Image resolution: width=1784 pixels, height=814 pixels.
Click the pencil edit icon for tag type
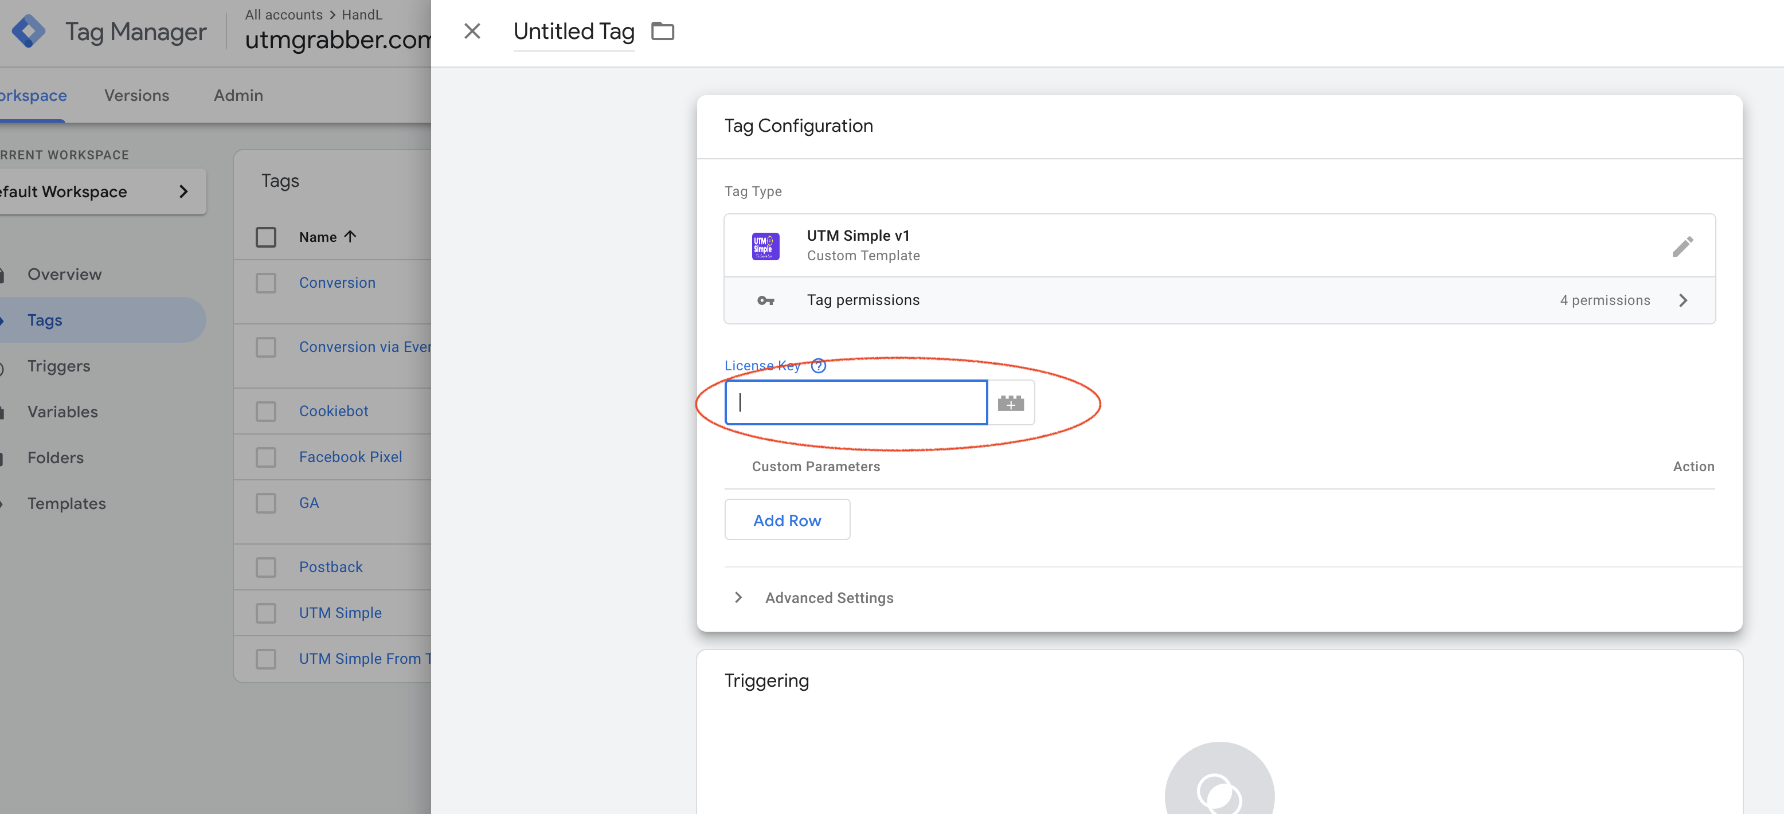(x=1682, y=246)
